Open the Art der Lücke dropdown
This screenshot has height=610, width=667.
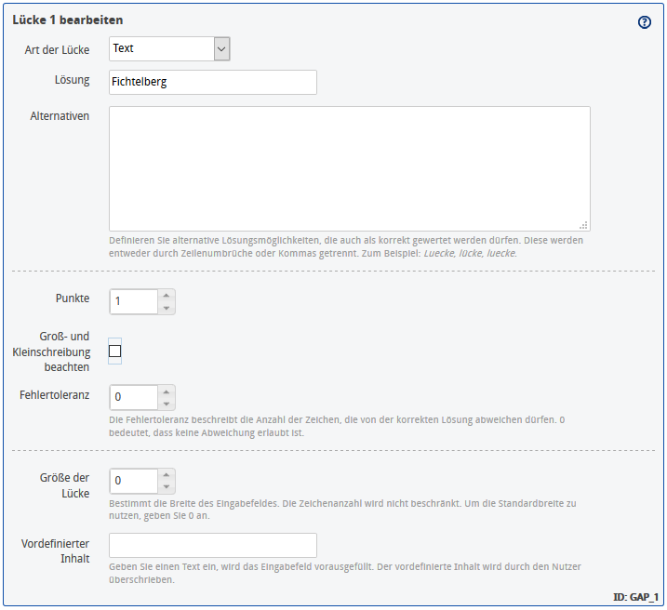click(x=169, y=48)
